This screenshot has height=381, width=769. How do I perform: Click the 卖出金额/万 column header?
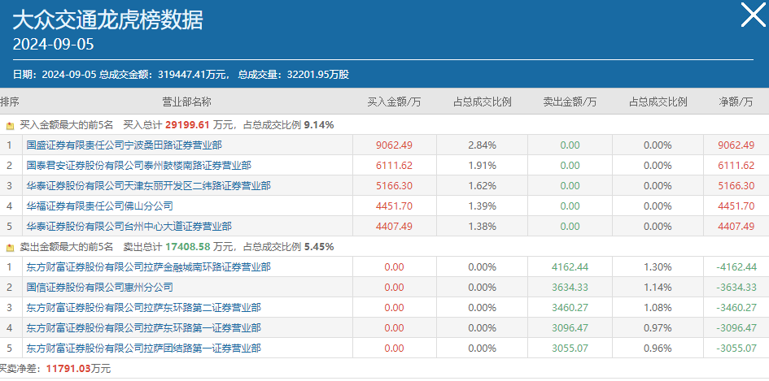coord(570,102)
